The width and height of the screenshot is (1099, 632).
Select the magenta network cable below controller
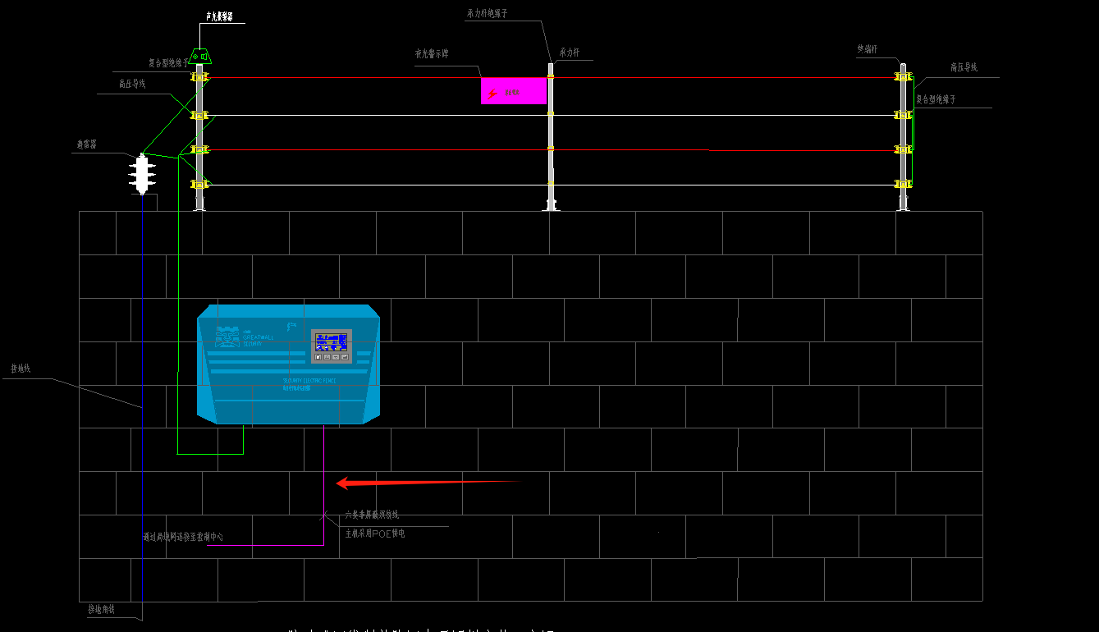coord(323,484)
